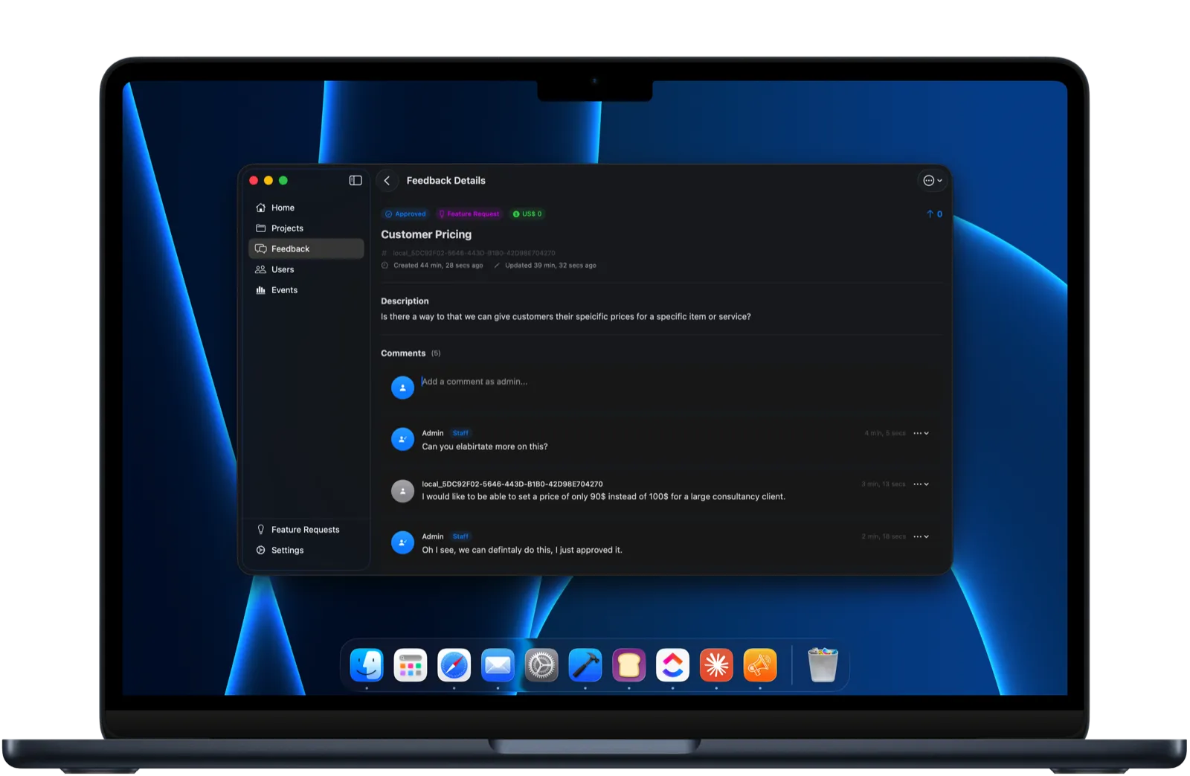
Task: Click the Admin user avatar on a comment
Action: (x=402, y=439)
